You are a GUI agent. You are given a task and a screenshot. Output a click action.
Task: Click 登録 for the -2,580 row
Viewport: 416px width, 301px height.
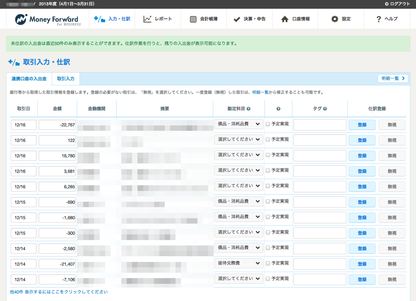[362, 249]
